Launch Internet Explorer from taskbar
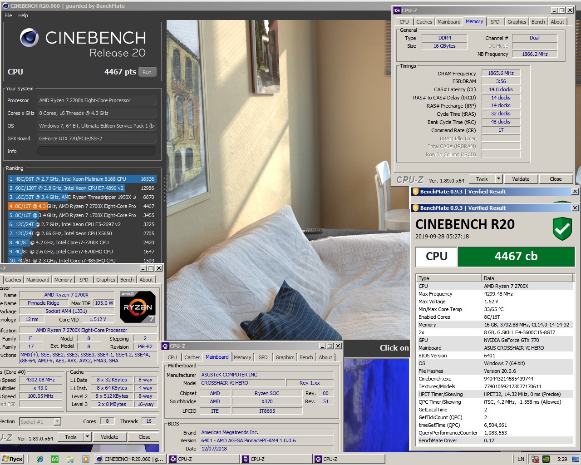The height and width of the screenshot is (465, 581). tap(40, 459)
